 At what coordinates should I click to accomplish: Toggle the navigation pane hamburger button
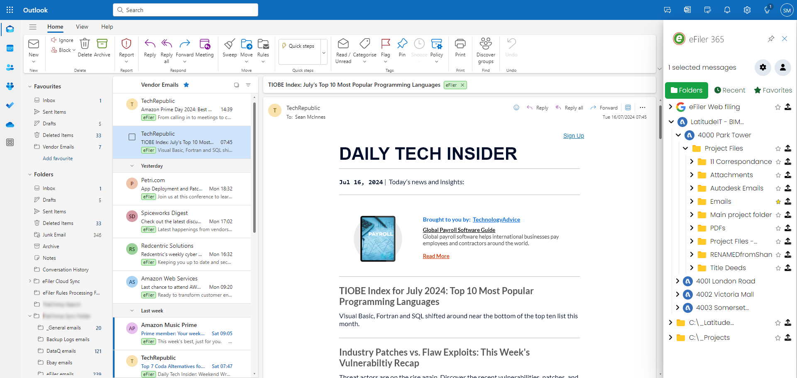point(33,27)
